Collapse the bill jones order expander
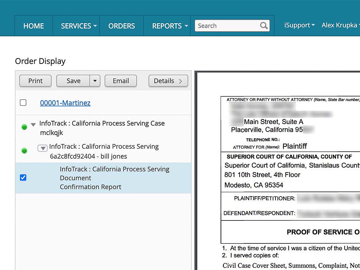 point(43,148)
